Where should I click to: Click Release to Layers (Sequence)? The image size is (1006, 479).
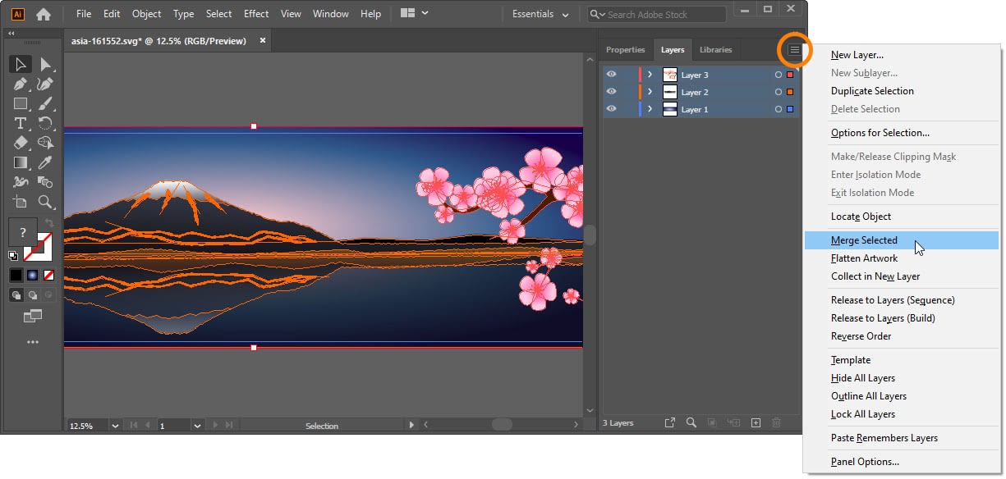tap(890, 299)
